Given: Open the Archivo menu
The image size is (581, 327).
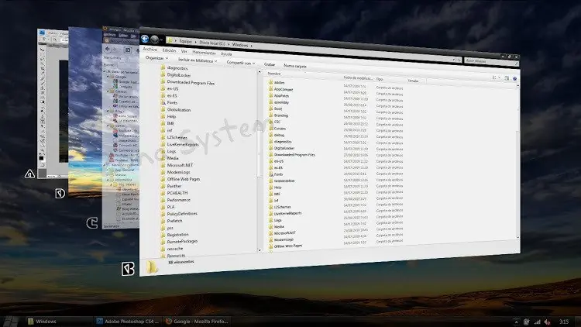Looking at the screenshot, I should click(x=150, y=49).
